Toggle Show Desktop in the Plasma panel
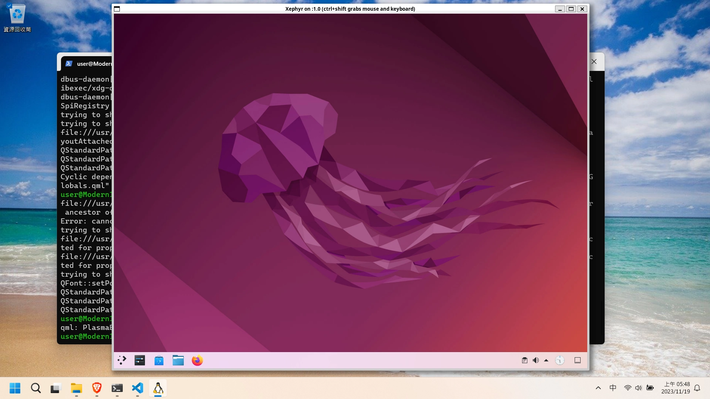Viewport: 710px width, 399px height. coord(578,360)
